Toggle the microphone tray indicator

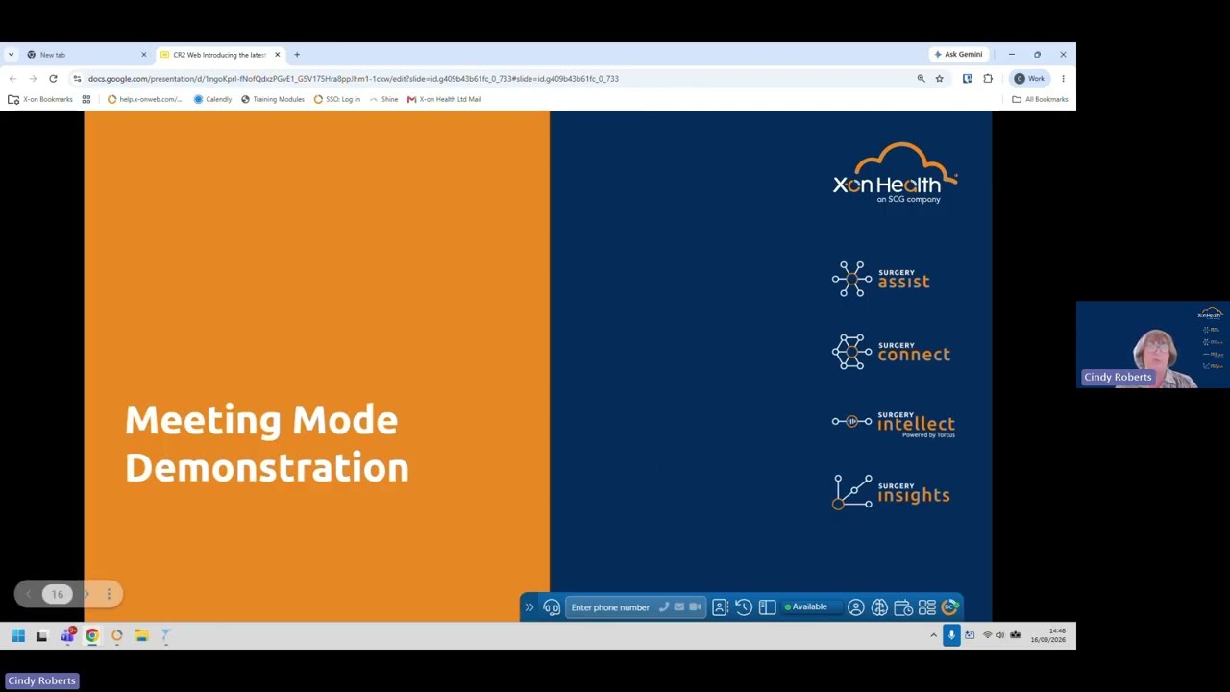click(x=951, y=635)
